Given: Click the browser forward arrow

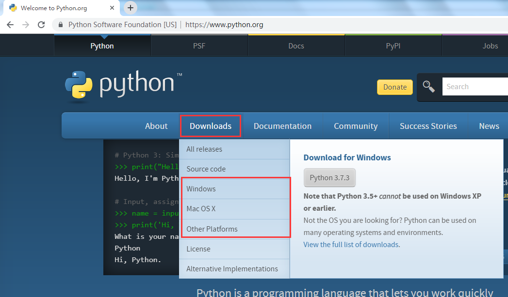Looking at the screenshot, I should coord(26,25).
